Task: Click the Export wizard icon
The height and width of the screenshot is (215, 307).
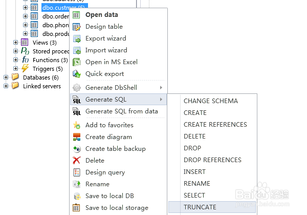Action: coord(77,38)
